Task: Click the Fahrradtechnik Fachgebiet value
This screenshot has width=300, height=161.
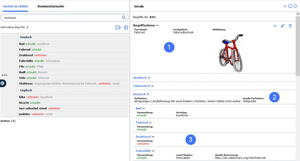Action: (x=183, y=32)
